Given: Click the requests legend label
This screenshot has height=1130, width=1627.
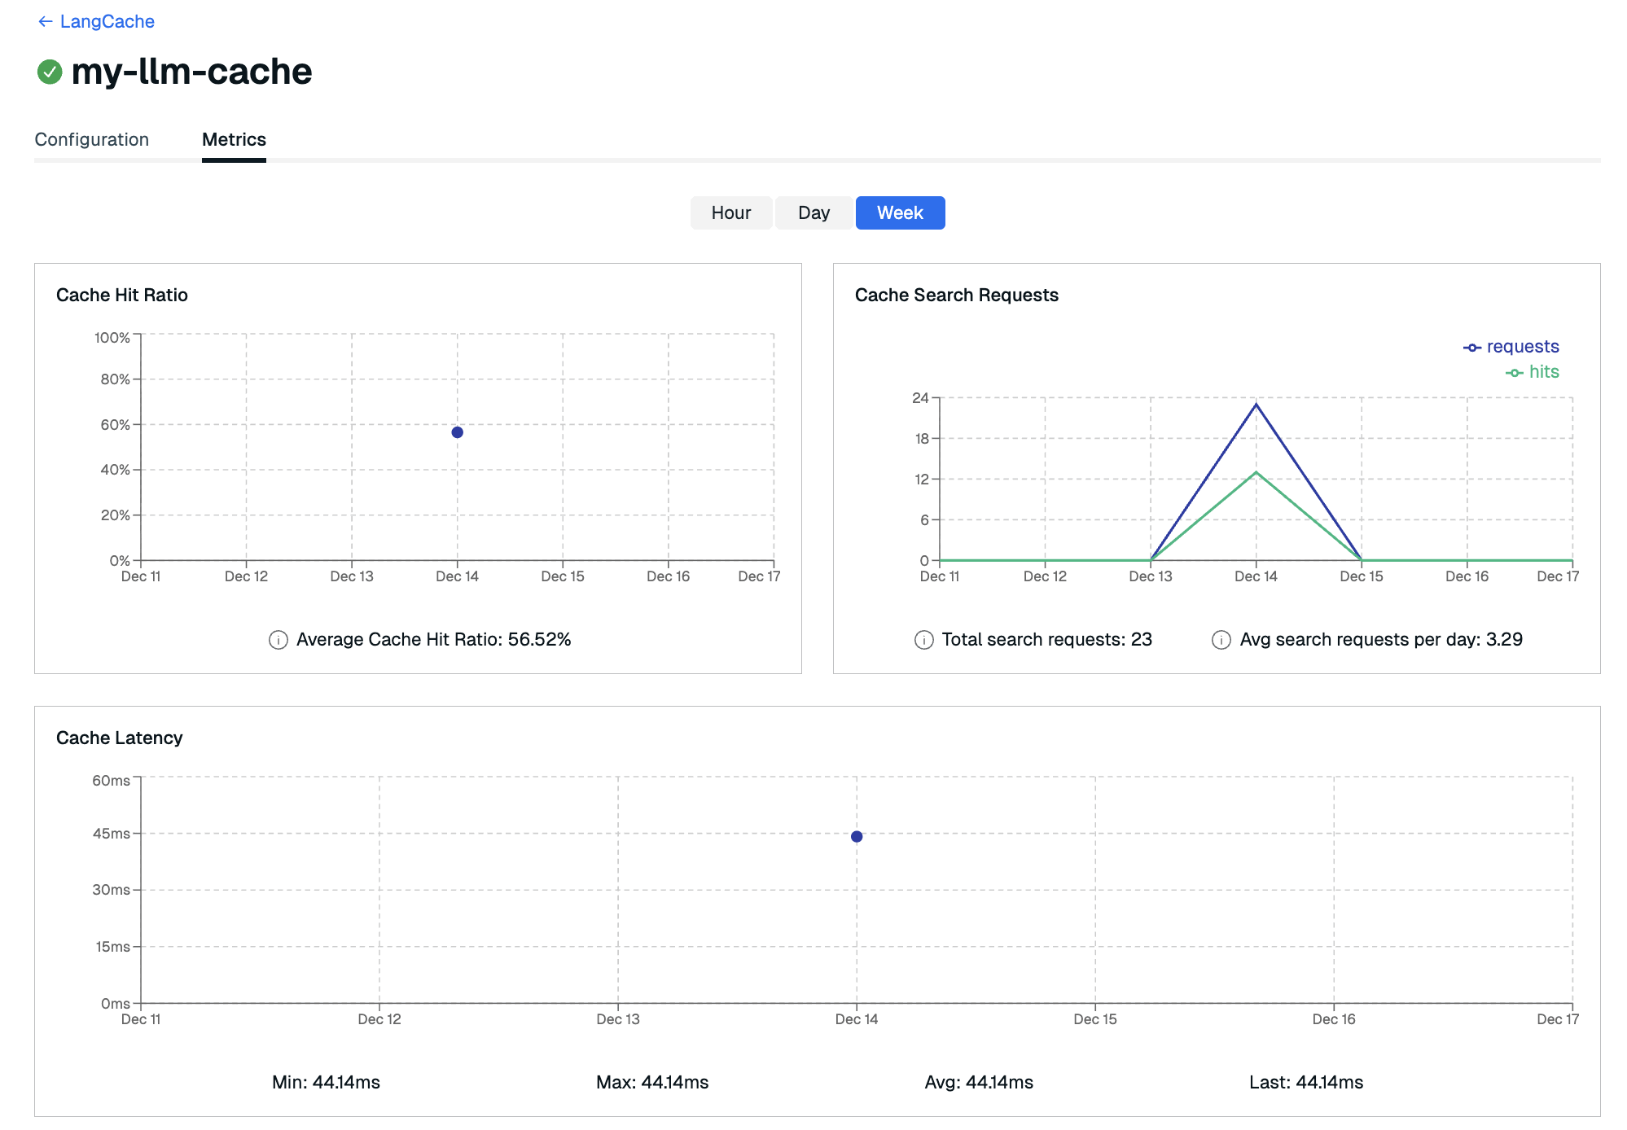Looking at the screenshot, I should pos(1522,347).
